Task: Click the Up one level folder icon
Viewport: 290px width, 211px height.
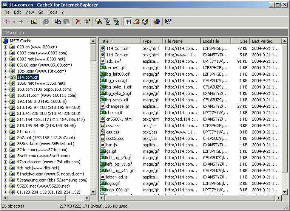Action: pyautogui.click(x=34, y=22)
